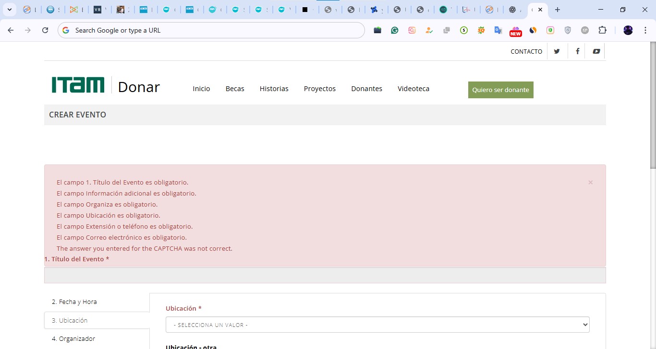
Task: Open the CONTACTO link
Action: 526,51
